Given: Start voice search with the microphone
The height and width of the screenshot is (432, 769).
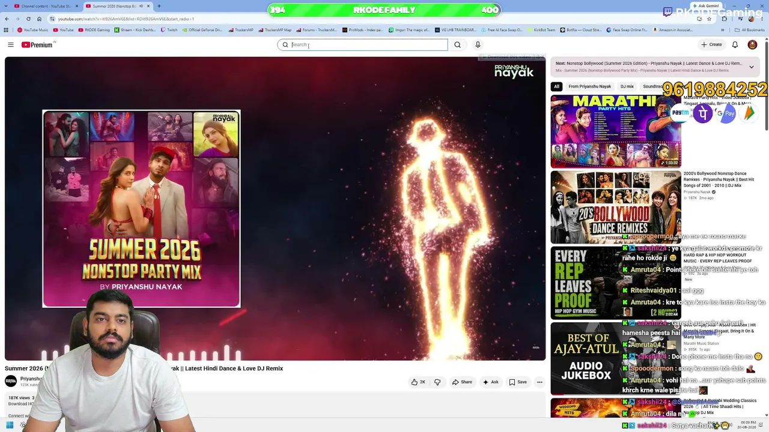Looking at the screenshot, I should (478, 44).
